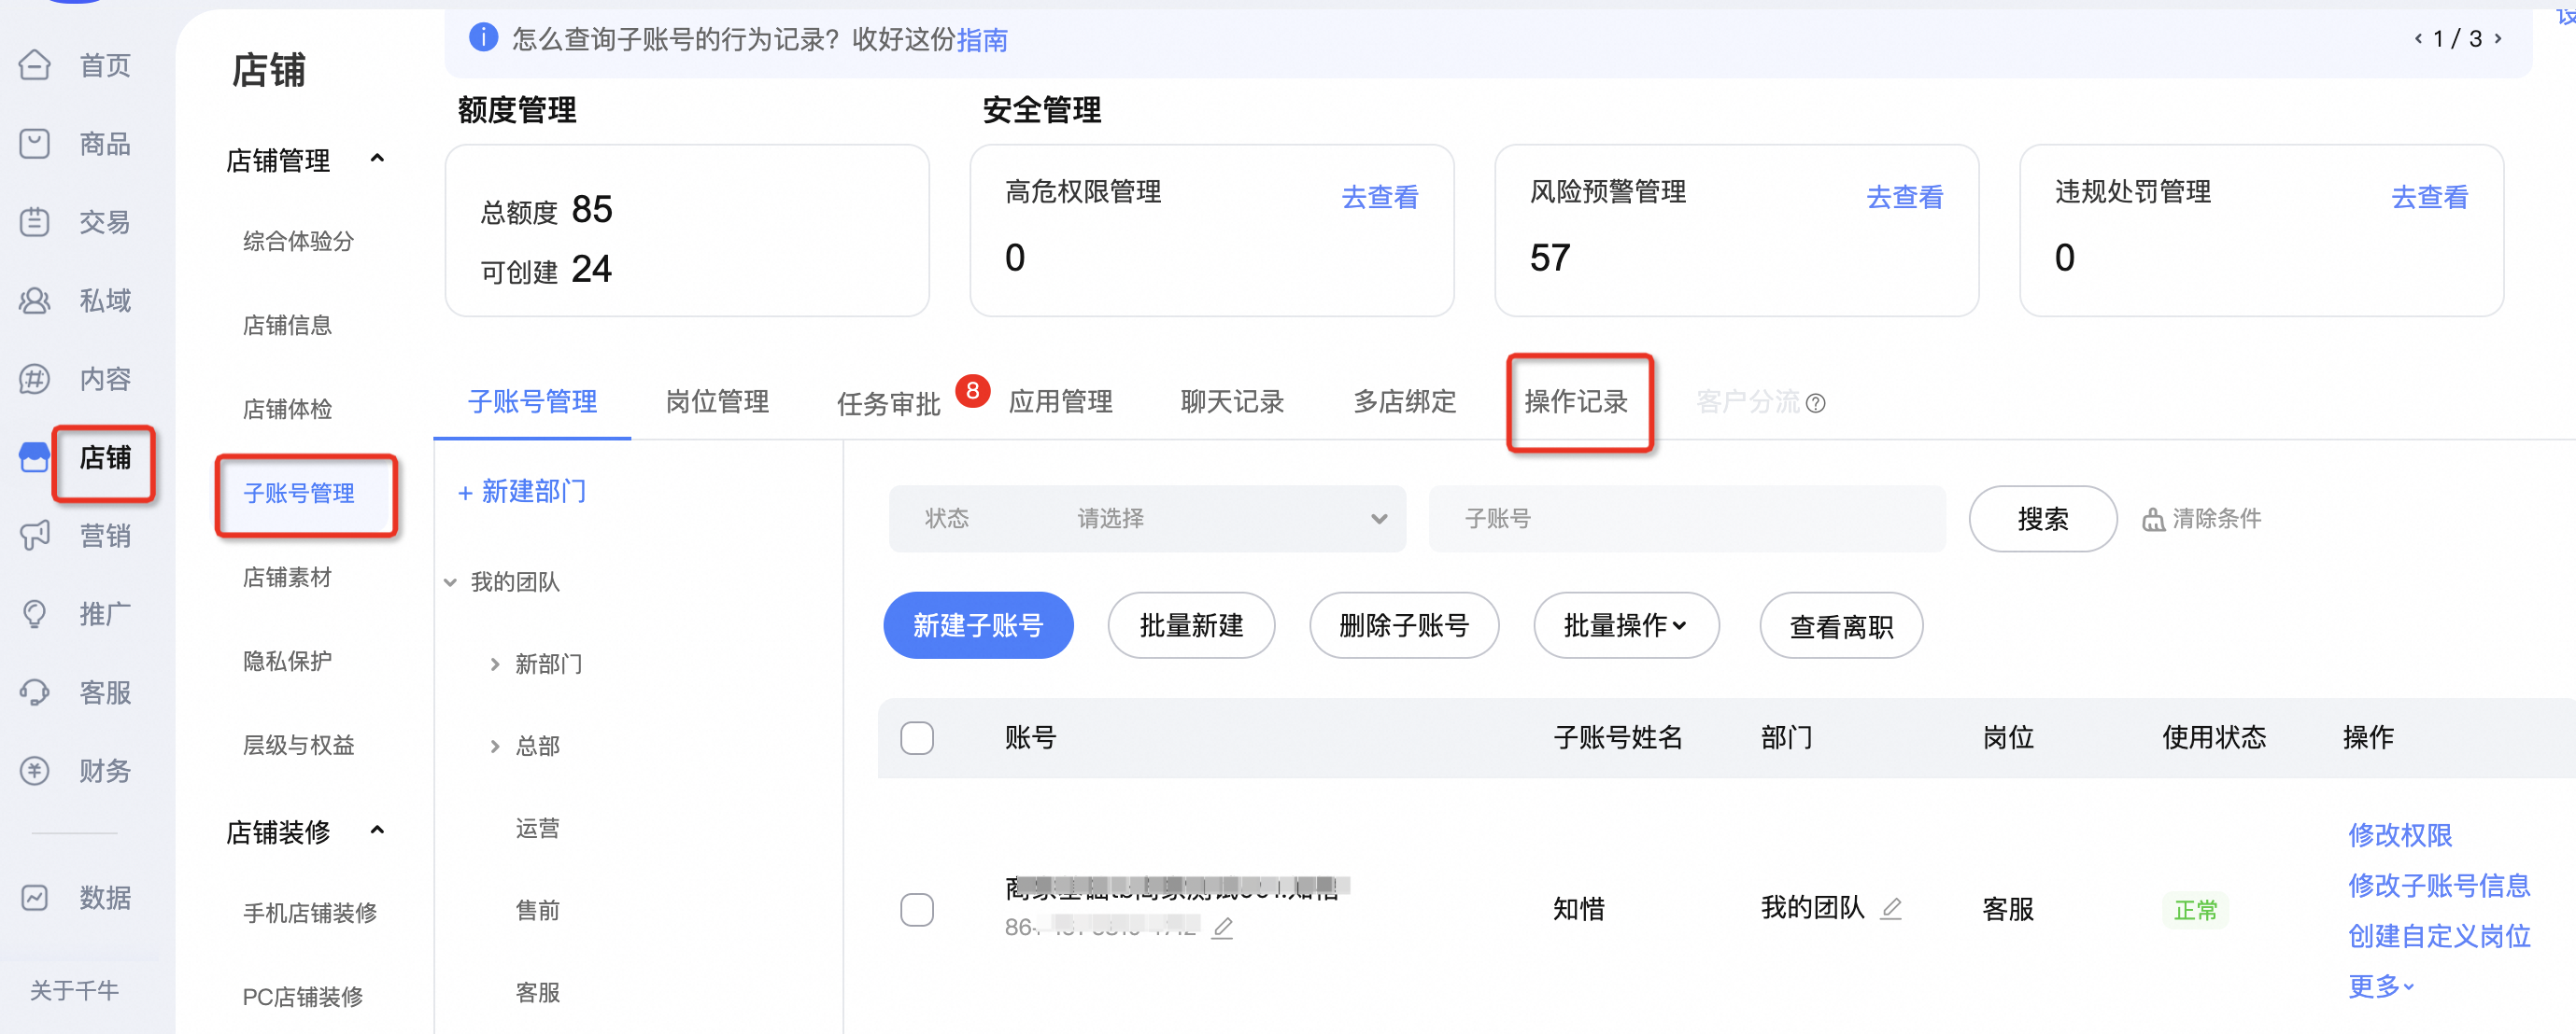Open the 推广 lightbulb icon
The image size is (2576, 1034).
[x=35, y=613]
